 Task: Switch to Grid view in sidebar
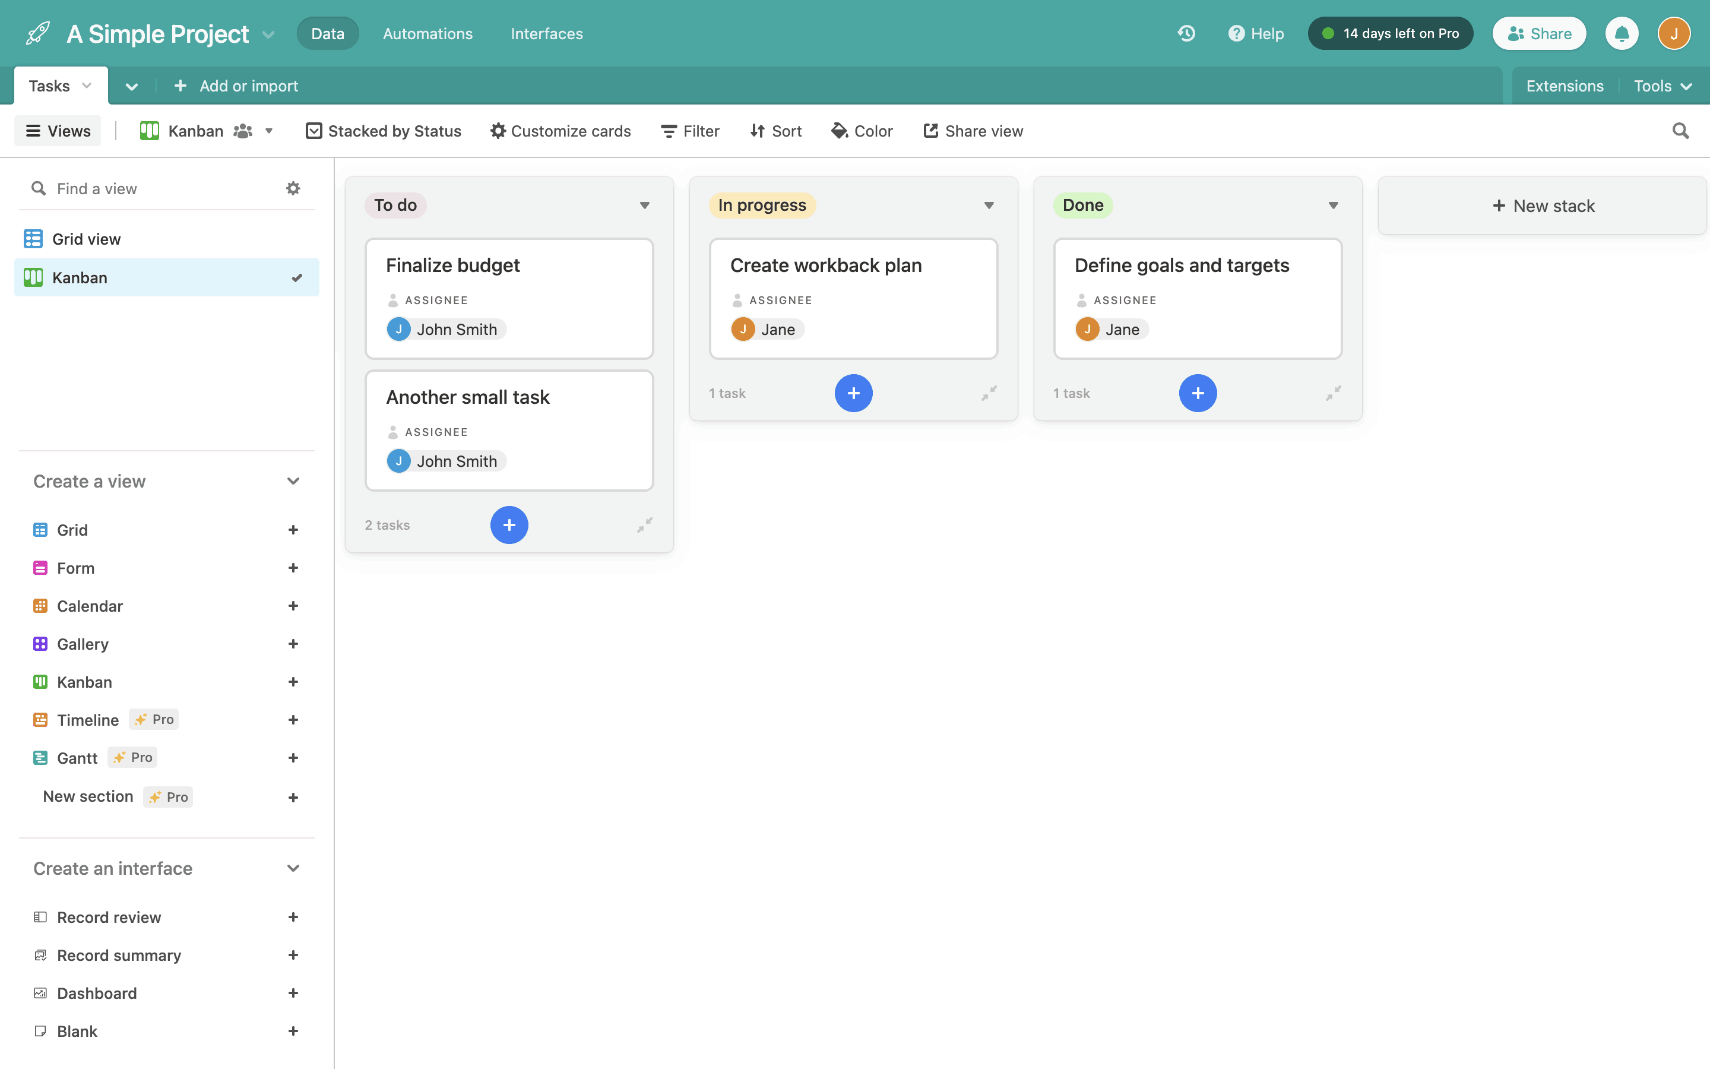(86, 239)
